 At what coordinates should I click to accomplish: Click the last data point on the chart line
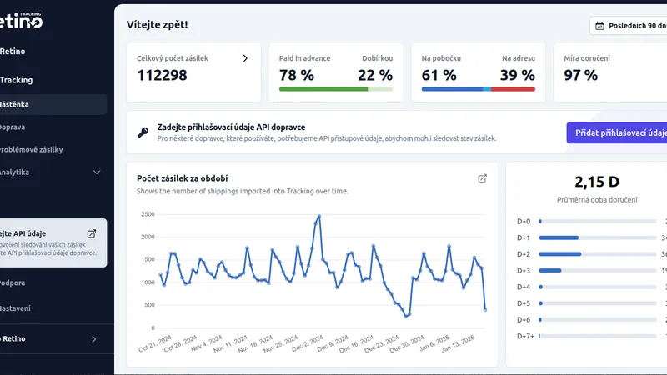pos(485,310)
